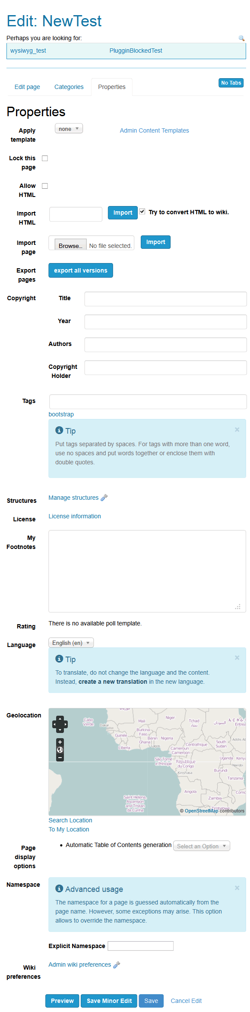Zoom in on the geolocation map
The height and width of the screenshot is (1012, 250).
coord(60,742)
